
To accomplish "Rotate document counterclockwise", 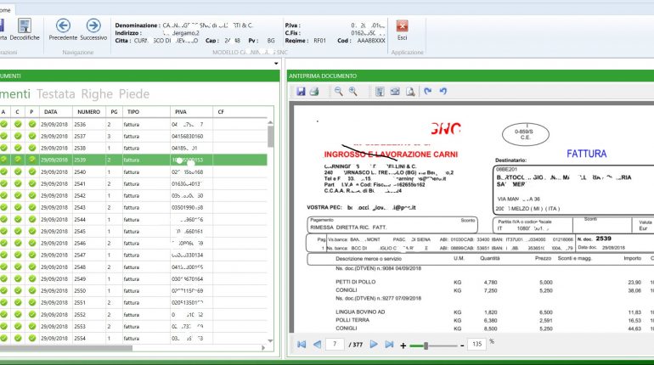I will [x=443, y=91].
